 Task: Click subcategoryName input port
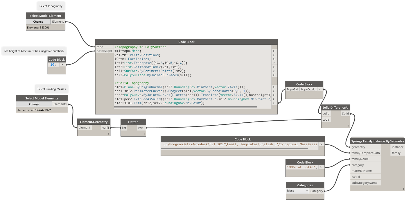366,183
